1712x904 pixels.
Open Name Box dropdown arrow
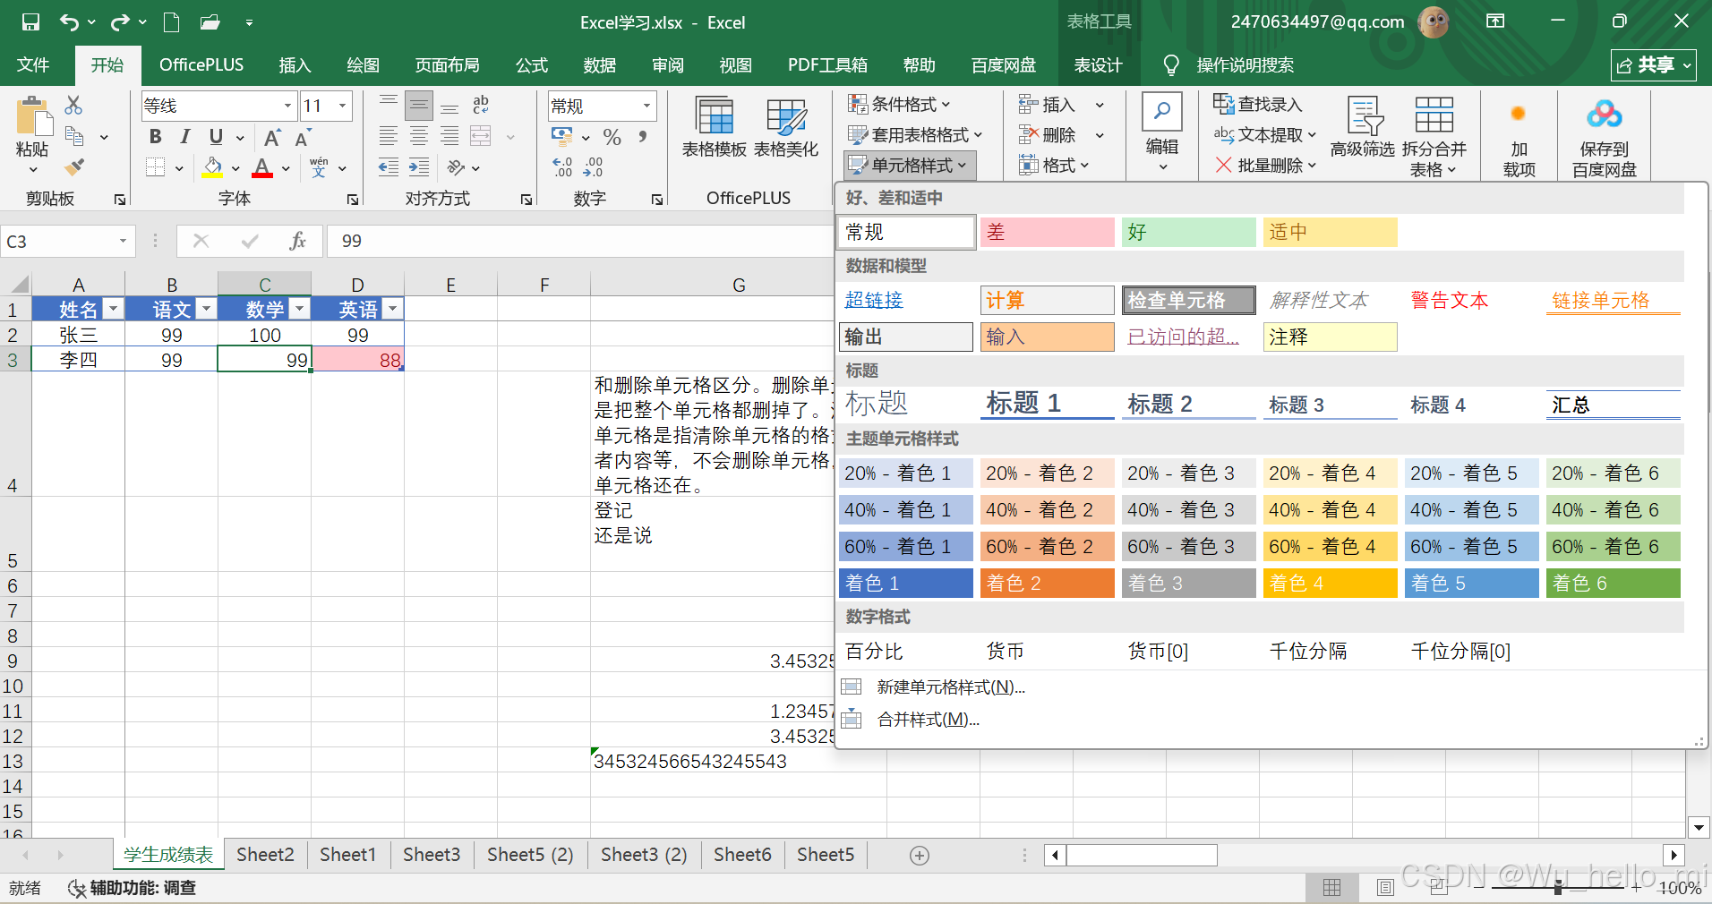[x=123, y=241]
